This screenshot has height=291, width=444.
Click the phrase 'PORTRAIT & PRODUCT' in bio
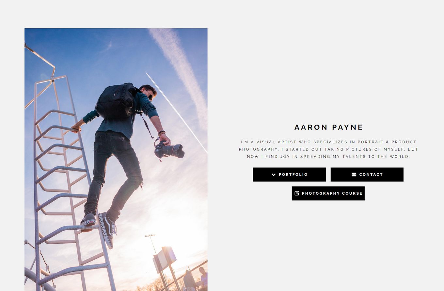[387, 142]
